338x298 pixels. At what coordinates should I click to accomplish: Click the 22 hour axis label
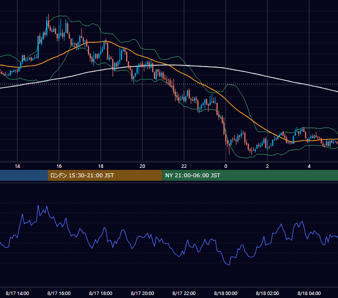click(184, 166)
